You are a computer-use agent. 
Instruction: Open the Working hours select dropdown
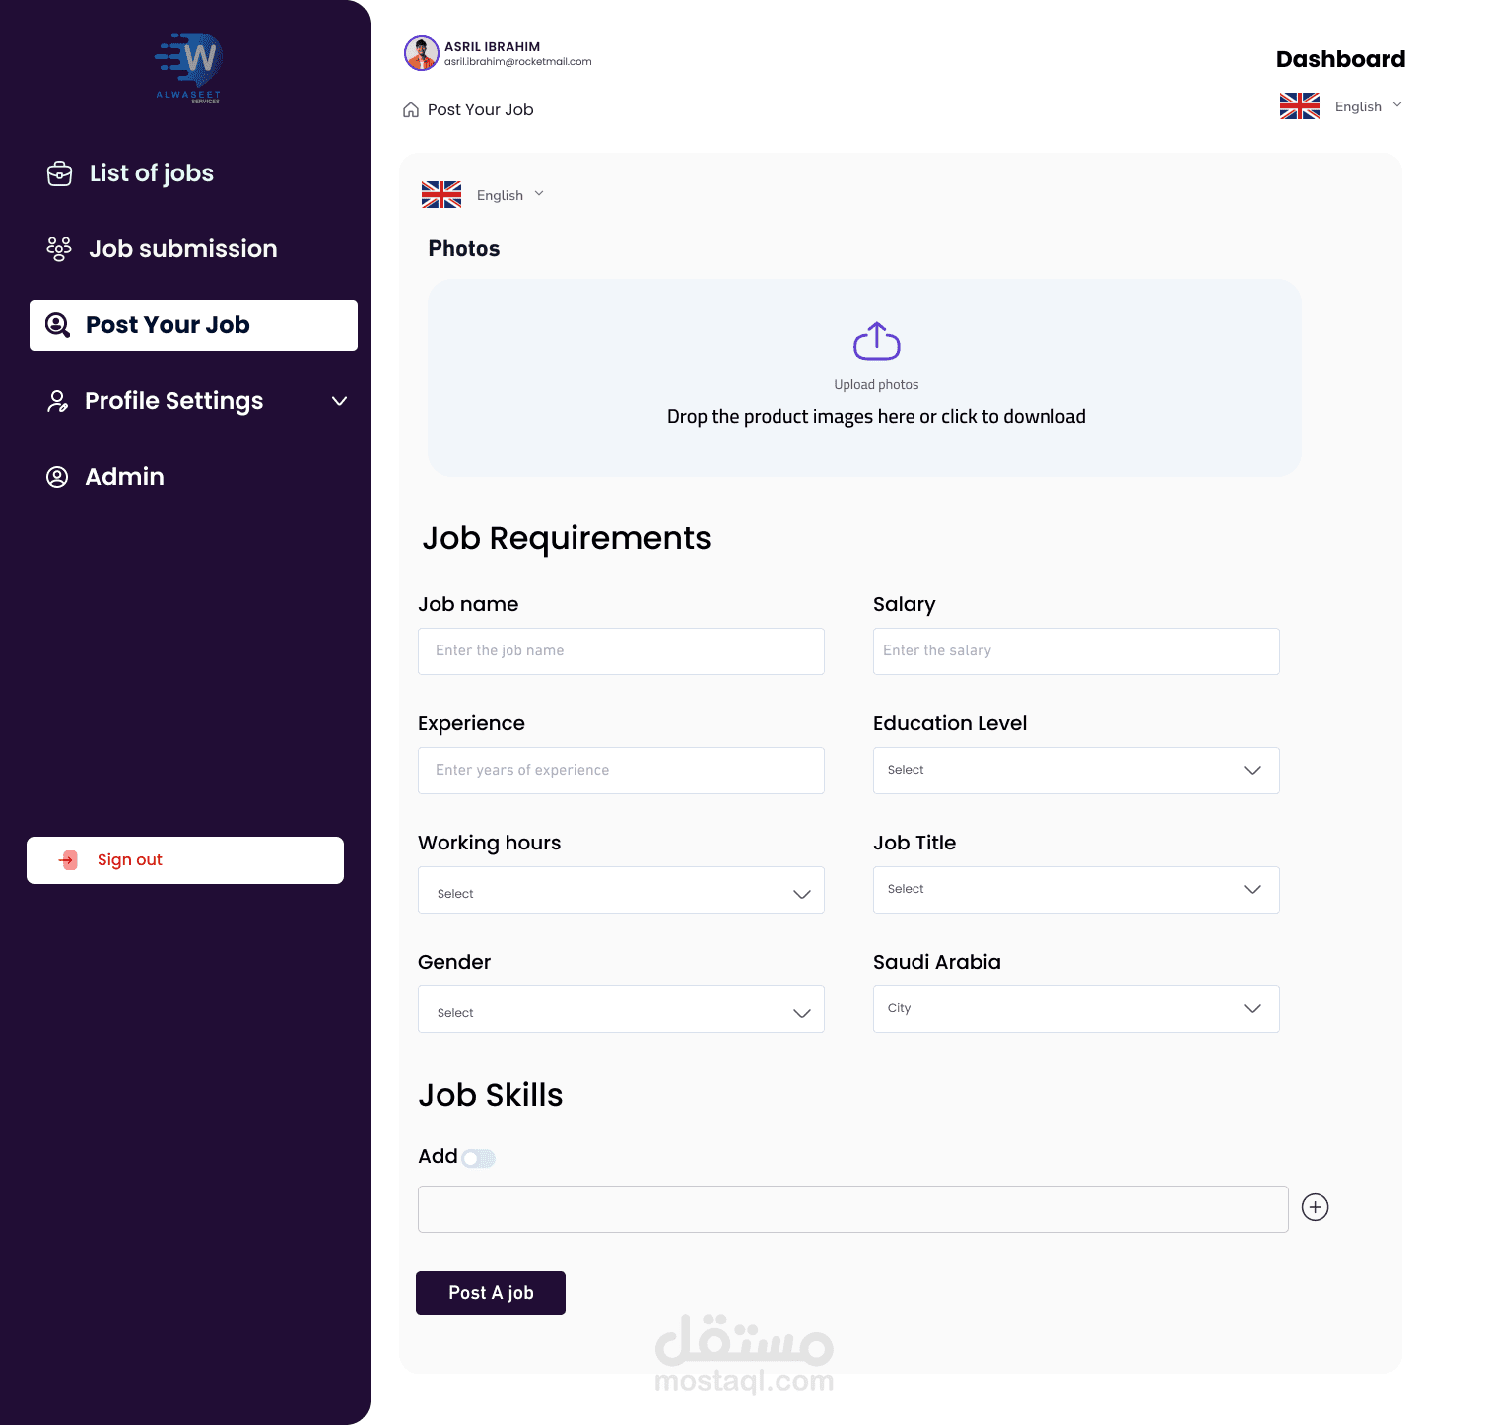point(621,891)
